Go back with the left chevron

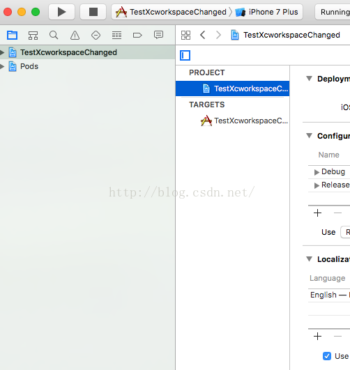coord(203,35)
